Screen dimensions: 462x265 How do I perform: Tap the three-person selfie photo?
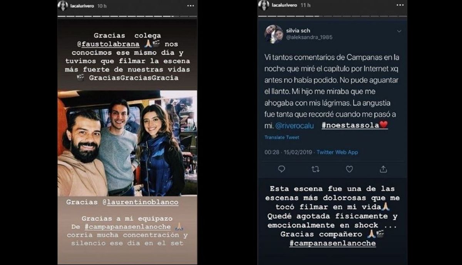(x=127, y=143)
